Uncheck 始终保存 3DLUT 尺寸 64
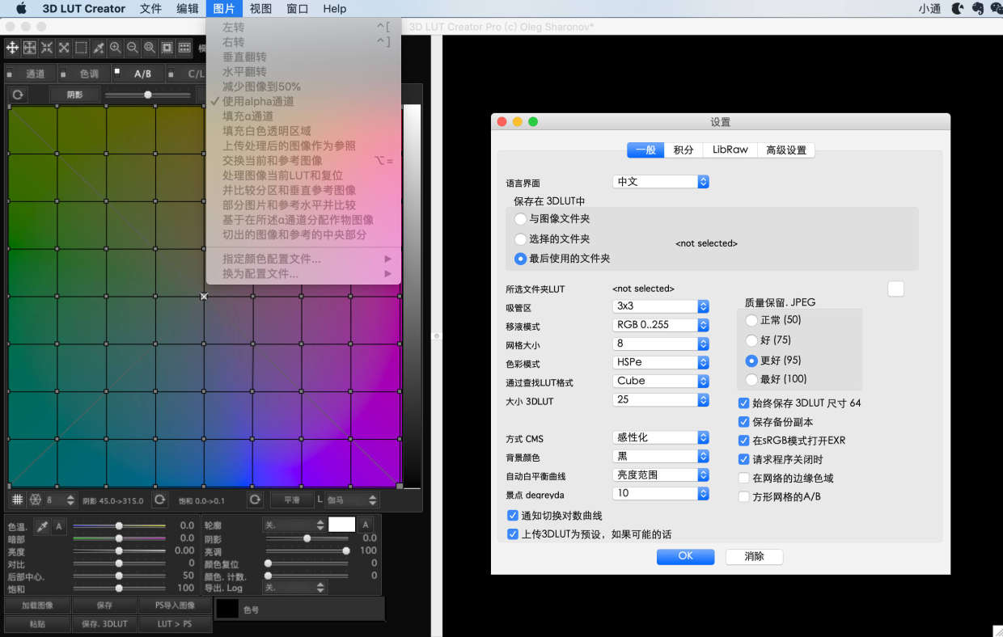This screenshot has height=637, width=1003. pos(744,403)
